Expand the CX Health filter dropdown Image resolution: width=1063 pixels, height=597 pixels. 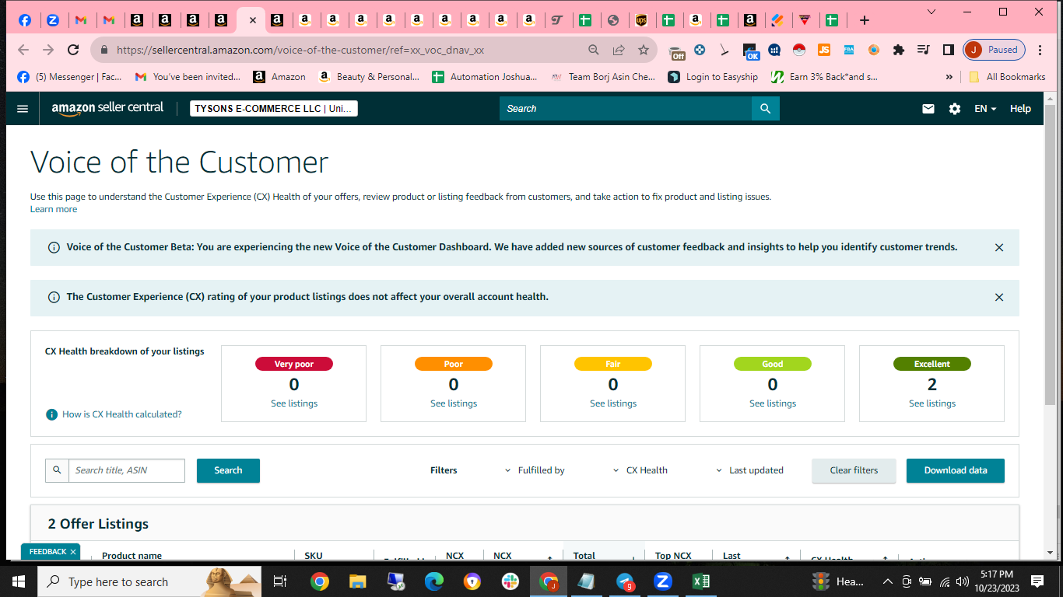[640, 470]
